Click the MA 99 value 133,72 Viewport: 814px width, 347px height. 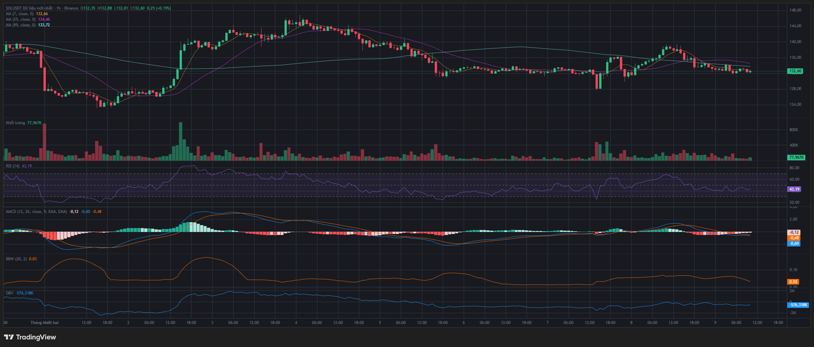(x=44, y=25)
